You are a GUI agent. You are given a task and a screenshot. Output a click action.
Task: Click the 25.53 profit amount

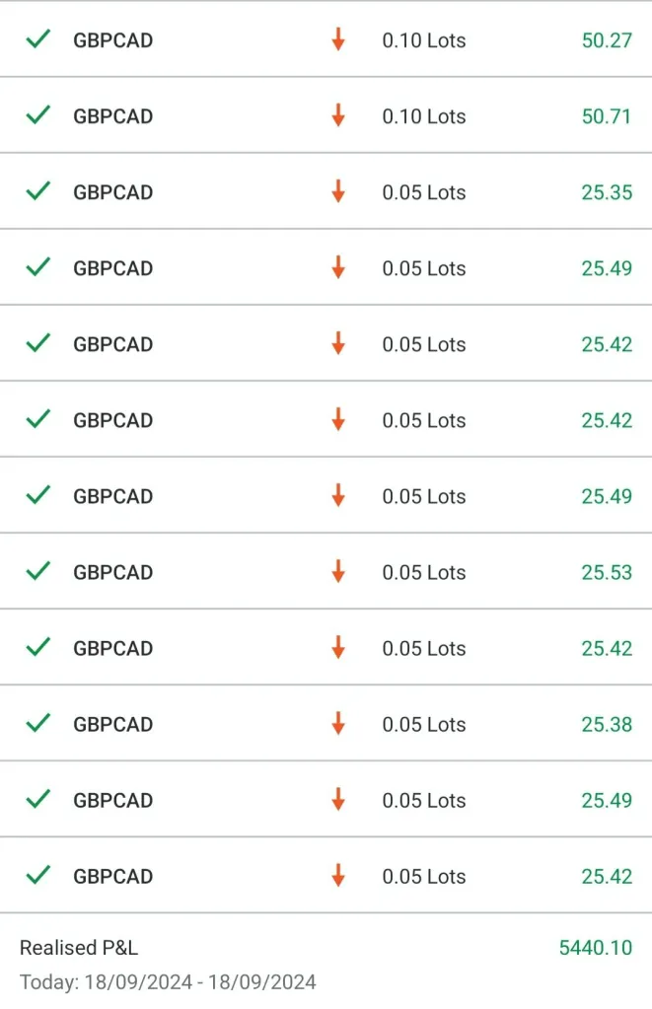pos(607,572)
